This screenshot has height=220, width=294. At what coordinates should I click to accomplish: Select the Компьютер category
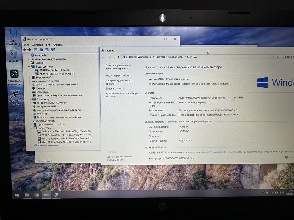[x=43, y=99]
